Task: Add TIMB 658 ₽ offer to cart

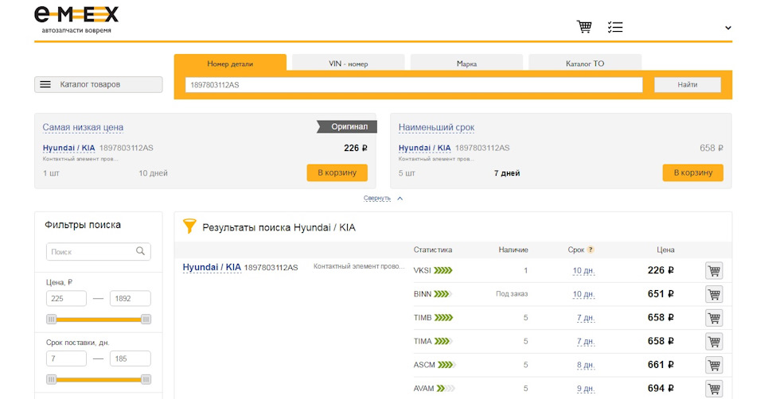Action: point(714,318)
